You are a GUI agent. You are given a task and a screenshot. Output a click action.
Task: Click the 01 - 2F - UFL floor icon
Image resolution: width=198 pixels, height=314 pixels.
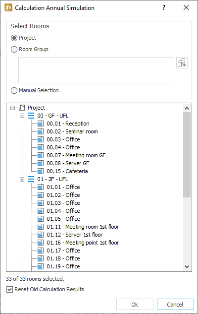pos(31,179)
